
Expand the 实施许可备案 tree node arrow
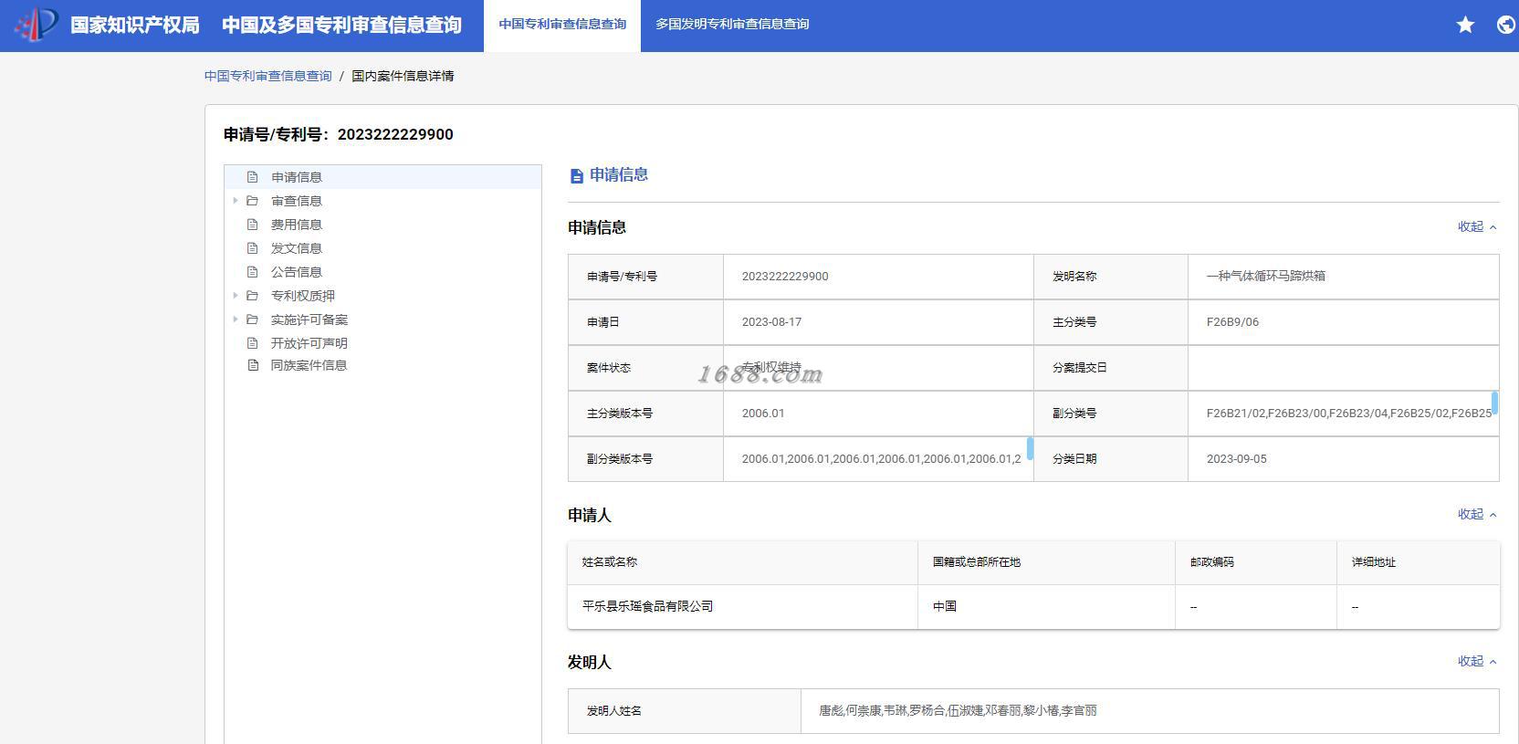[x=236, y=320]
